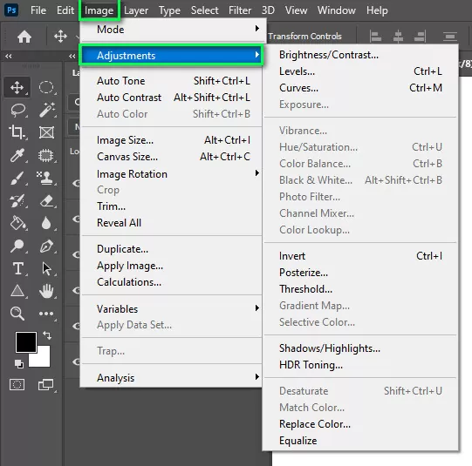The width and height of the screenshot is (472, 466).
Task: Expand the Mode submenu
Action: (x=173, y=30)
